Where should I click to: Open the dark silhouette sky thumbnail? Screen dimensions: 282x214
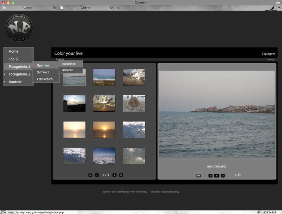click(x=74, y=103)
